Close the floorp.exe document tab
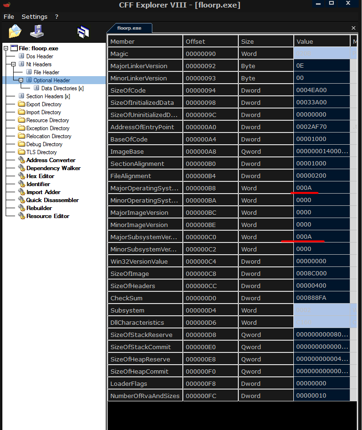 click(x=354, y=28)
